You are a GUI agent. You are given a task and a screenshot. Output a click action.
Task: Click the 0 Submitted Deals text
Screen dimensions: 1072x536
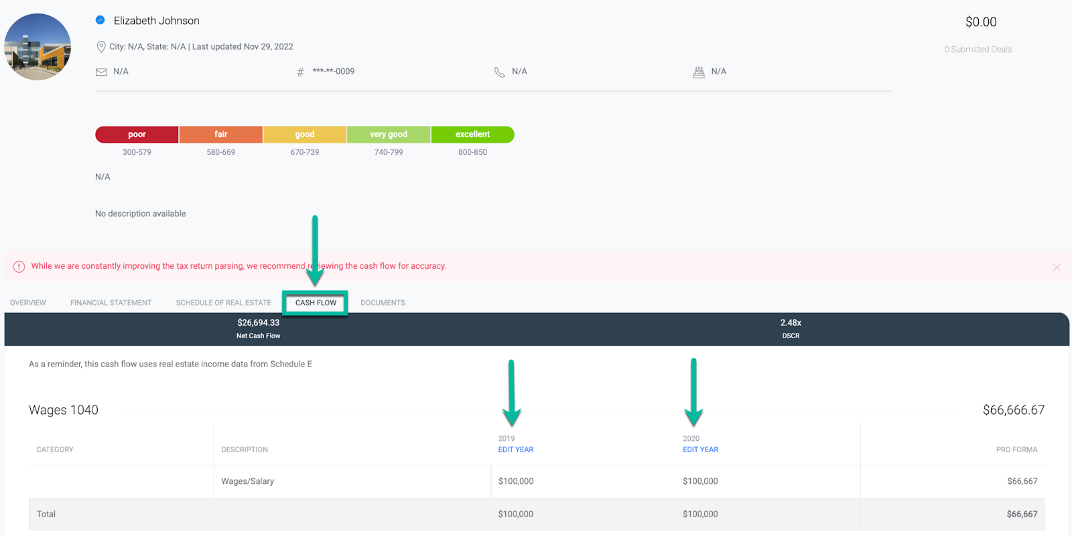pos(978,50)
